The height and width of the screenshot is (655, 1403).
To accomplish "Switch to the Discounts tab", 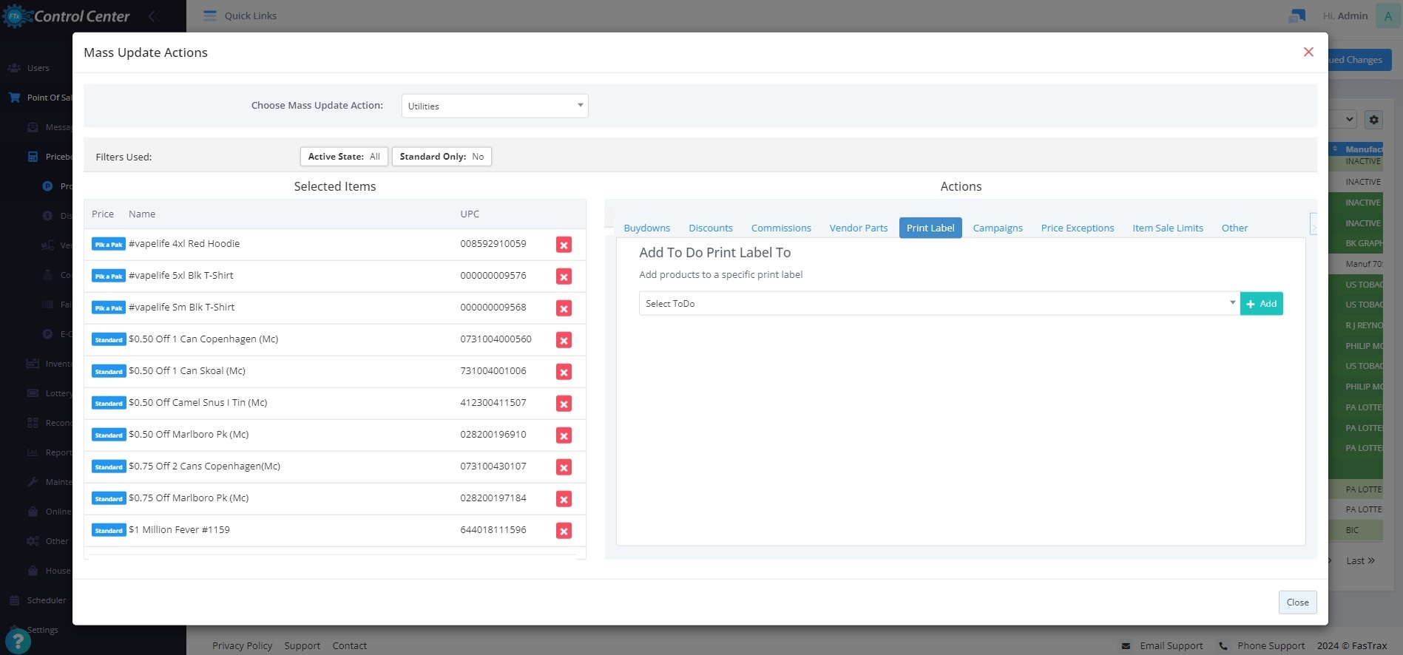I will (711, 228).
